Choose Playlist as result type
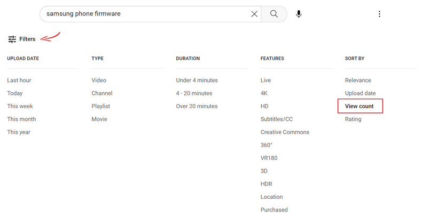 pos(101,106)
